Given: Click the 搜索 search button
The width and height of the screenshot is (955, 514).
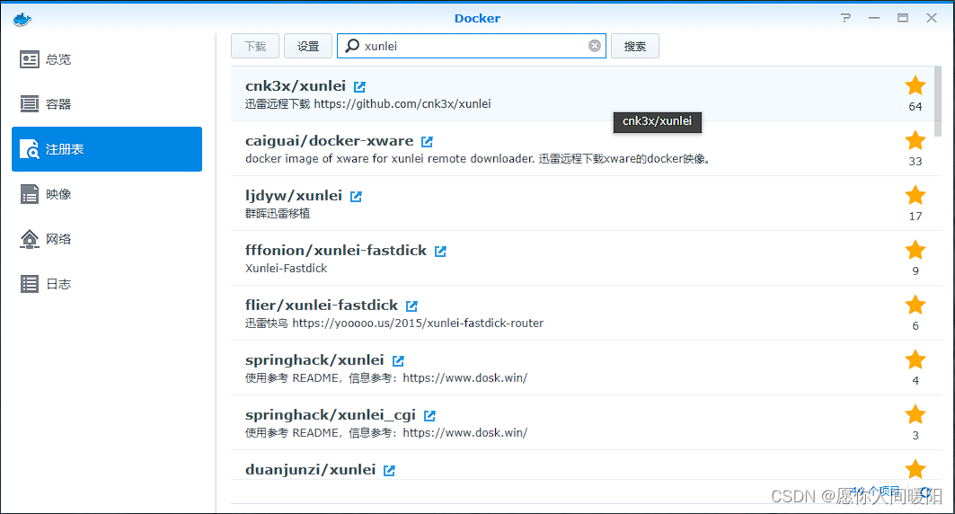Looking at the screenshot, I should [x=634, y=47].
